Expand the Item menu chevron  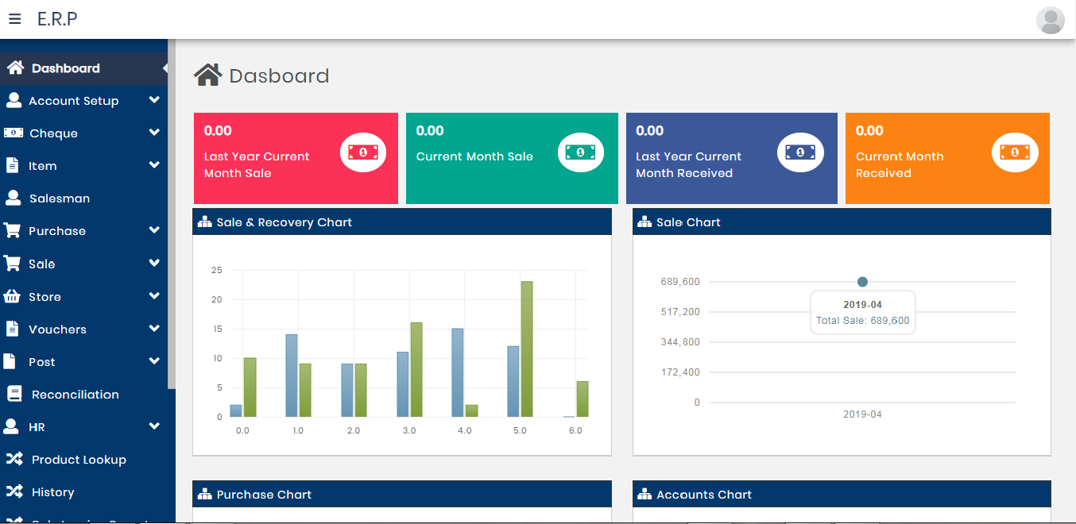coord(154,166)
